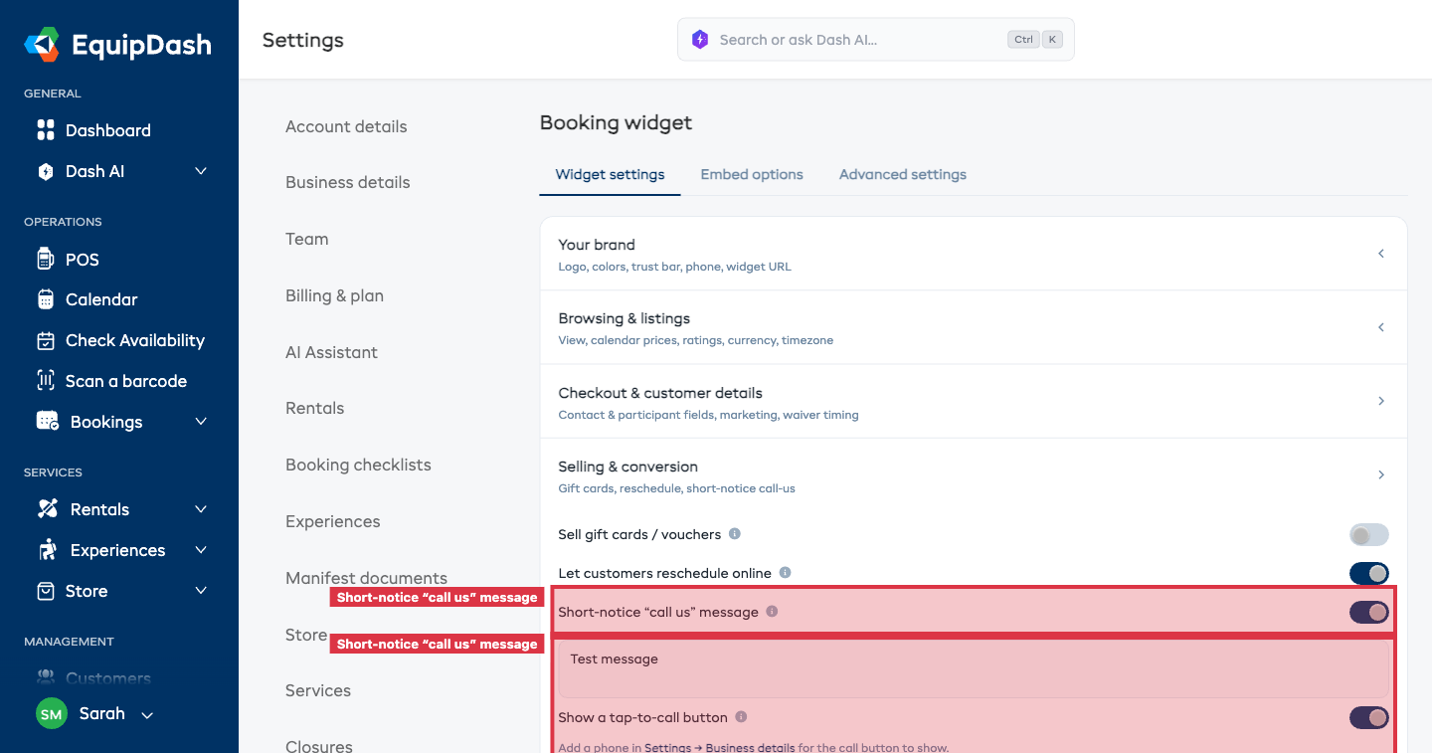The height and width of the screenshot is (753, 1432).
Task: Enable Sell gift cards / vouchers toggle
Action: (1368, 535)
